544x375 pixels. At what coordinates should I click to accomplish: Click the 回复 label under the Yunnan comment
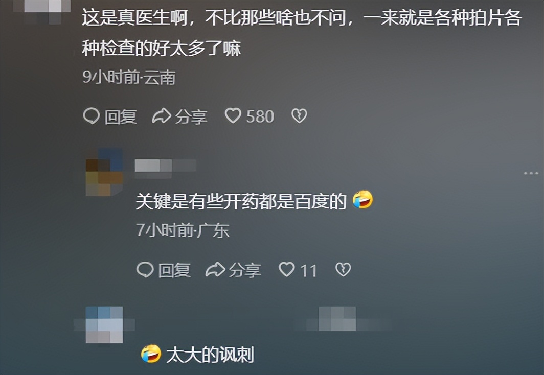click(x=120, y=116)
